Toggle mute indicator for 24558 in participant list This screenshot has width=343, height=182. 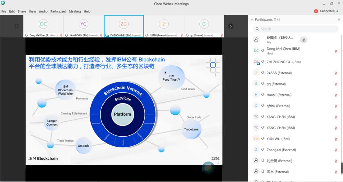pyautogui.click(x=336, y=73)
